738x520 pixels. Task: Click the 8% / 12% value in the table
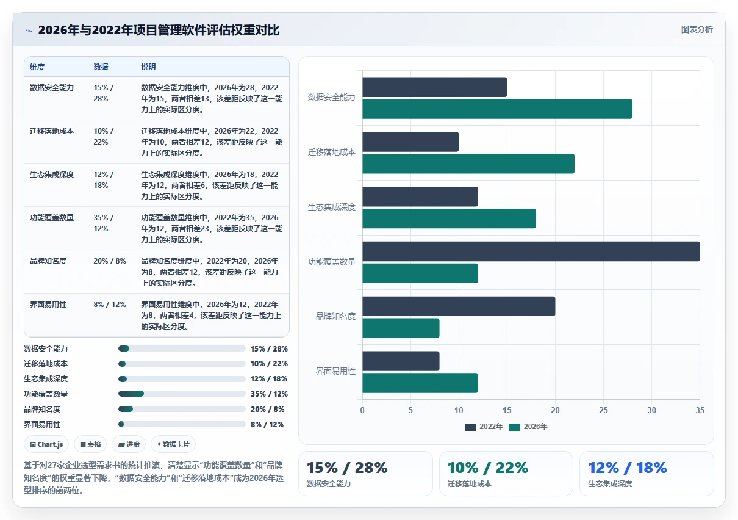pos(110,305)
